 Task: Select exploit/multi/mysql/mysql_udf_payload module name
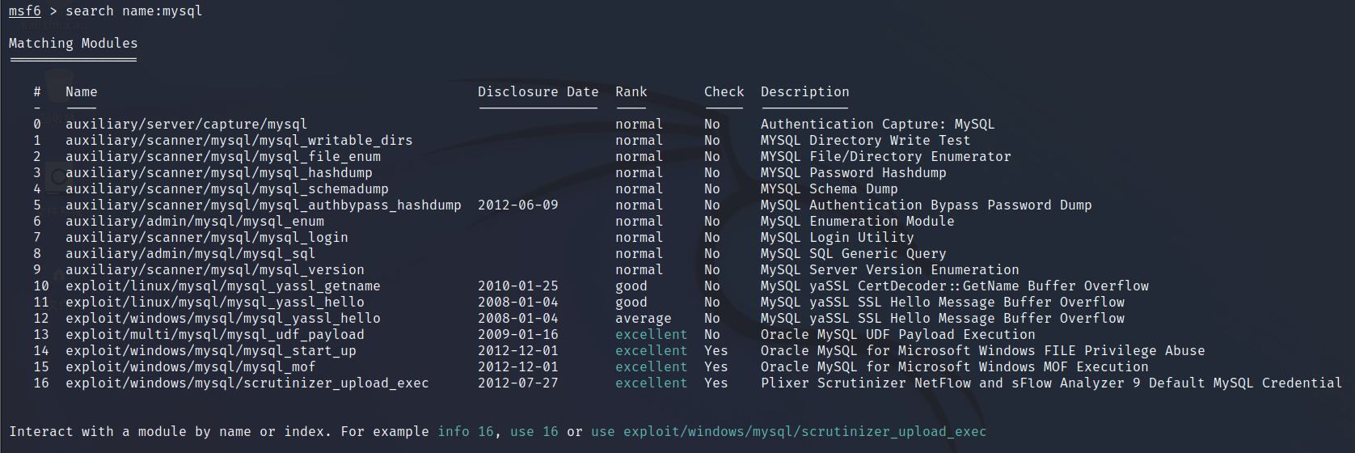pyautogui.click(x=215, y=335)
